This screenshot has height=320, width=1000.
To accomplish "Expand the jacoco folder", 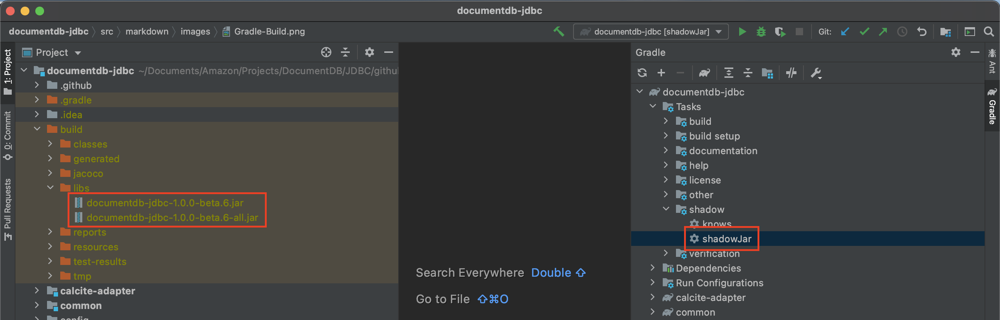I will tap(50, 173).
